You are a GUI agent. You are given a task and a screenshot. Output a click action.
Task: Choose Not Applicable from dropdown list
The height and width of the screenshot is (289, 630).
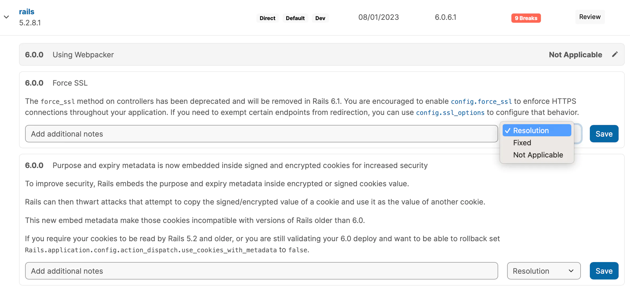click(538, 155)
